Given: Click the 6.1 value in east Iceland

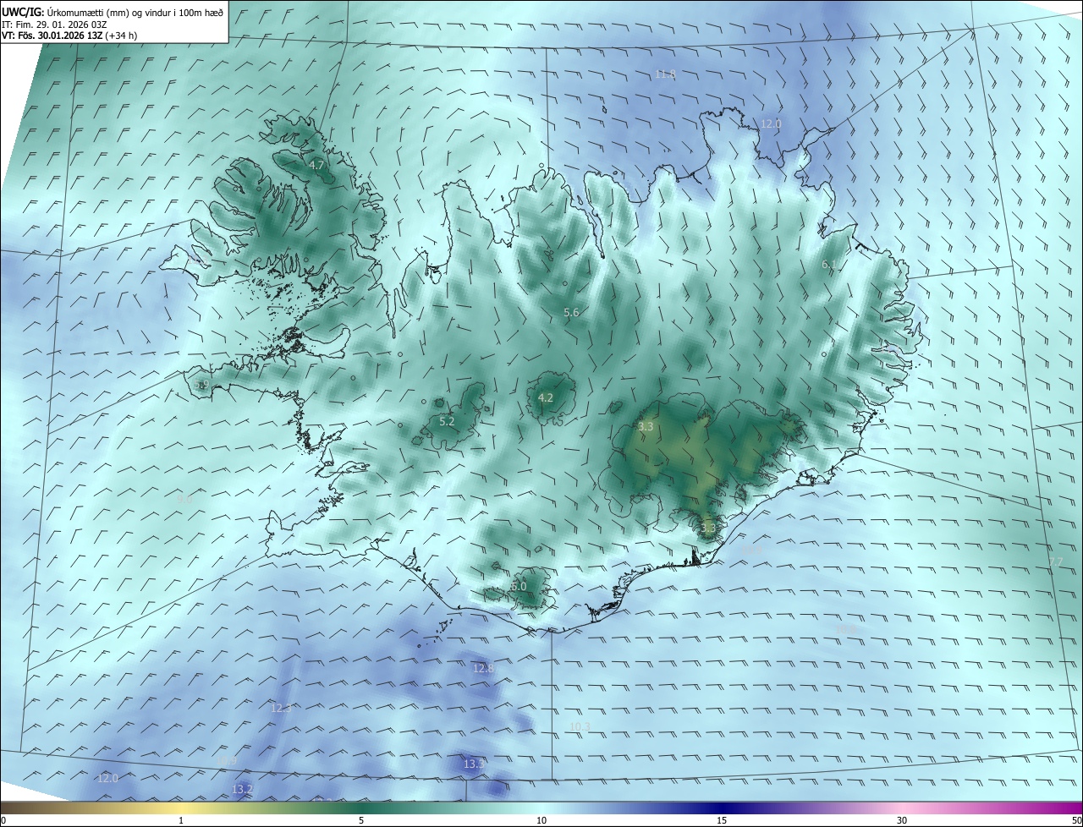Looking at the screenshot, I should tap(830, 265).
